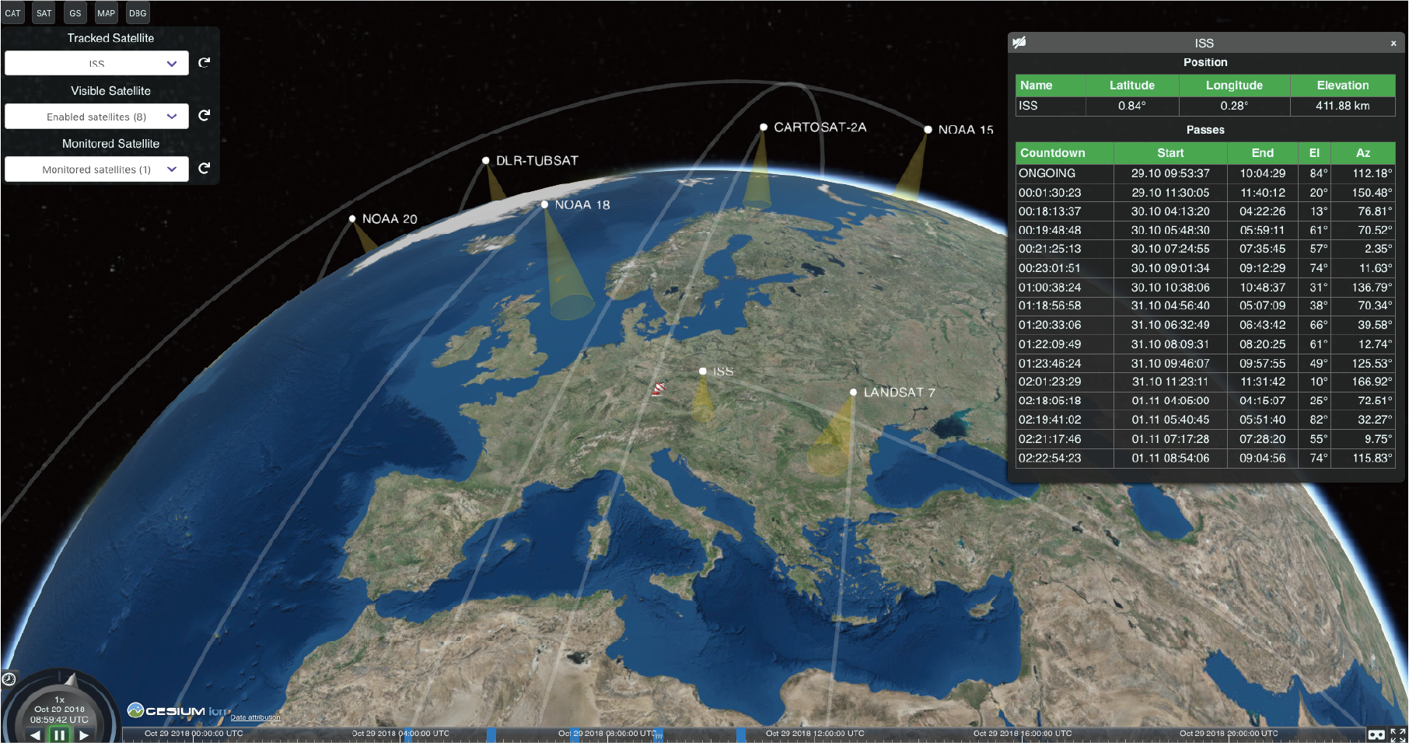Click the 1x speed shuttle ring pointer
The image size is (1409, 743).
(71, 680)
